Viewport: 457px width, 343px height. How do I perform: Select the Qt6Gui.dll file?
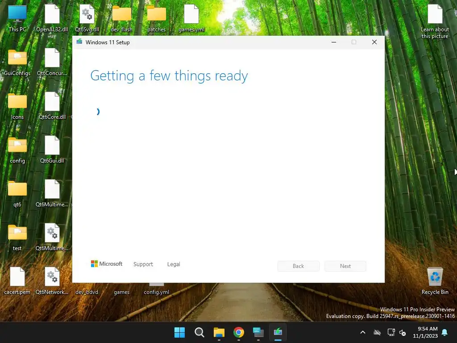tap(52, 149)
